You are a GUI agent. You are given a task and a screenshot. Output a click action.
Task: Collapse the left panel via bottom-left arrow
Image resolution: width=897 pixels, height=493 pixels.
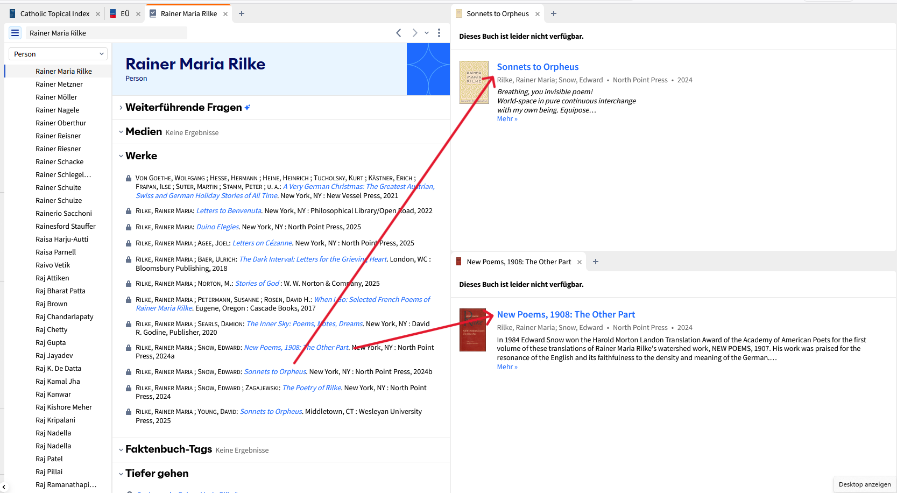(4, 486)
